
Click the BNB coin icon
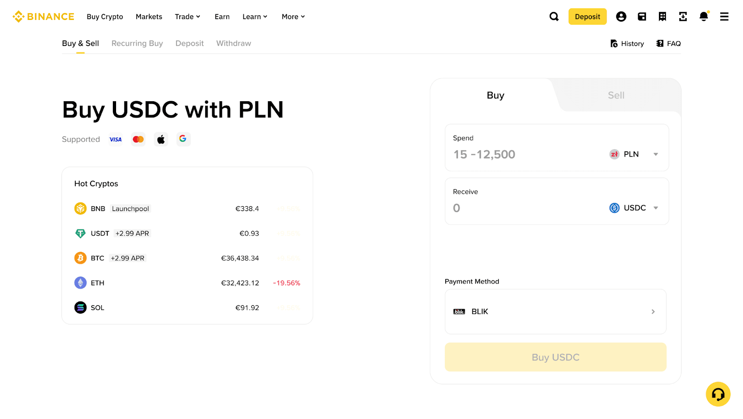click(x=80, y=209)
